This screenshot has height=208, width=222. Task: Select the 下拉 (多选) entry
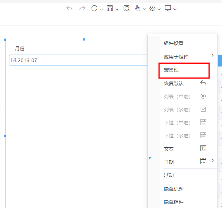[x=177, y=136]
